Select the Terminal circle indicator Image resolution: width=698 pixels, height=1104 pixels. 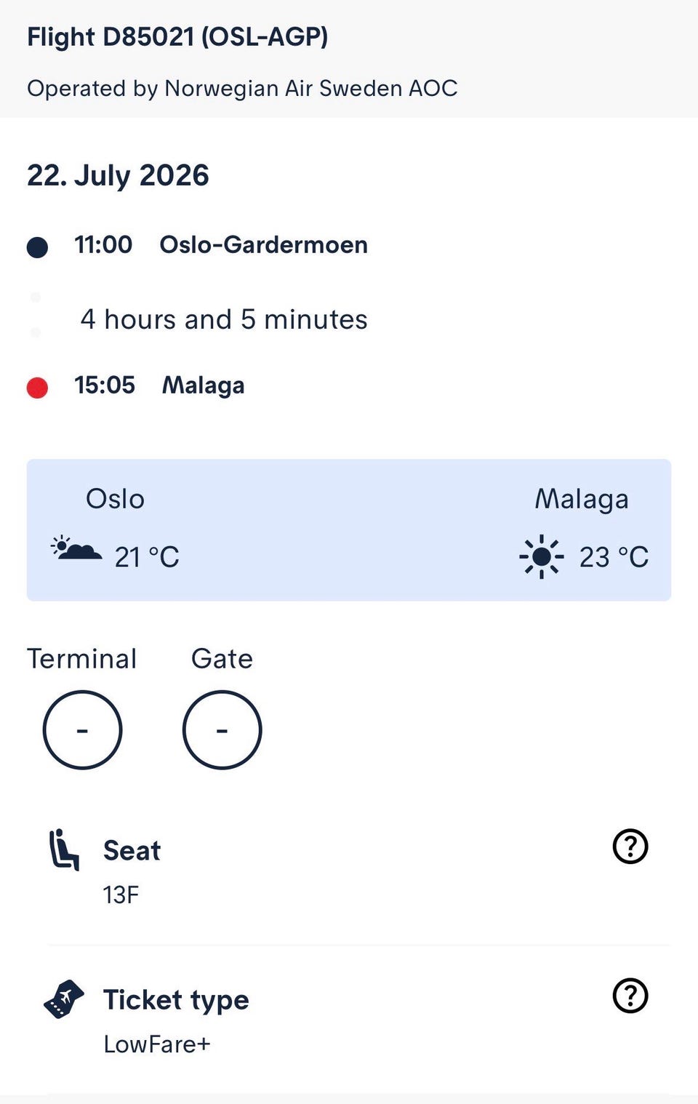[x=82, y=729]
